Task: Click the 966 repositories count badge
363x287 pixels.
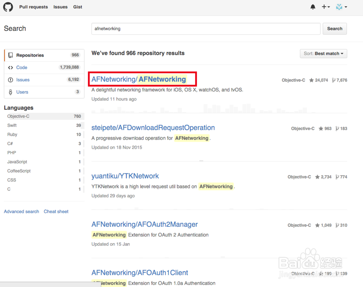Action: pyautogui.click(x=75, y=55)
